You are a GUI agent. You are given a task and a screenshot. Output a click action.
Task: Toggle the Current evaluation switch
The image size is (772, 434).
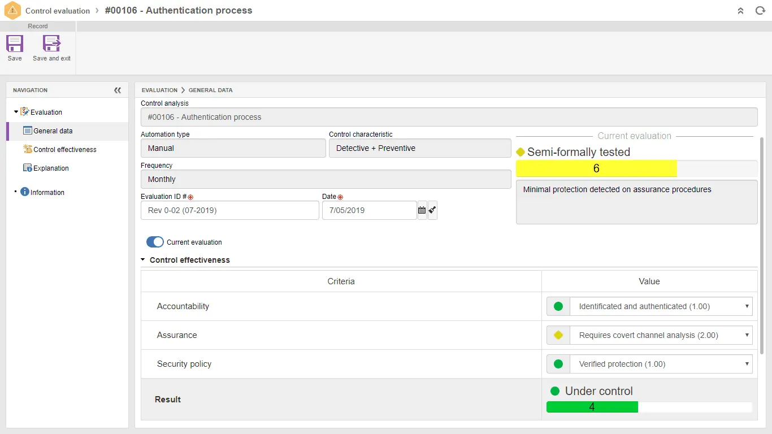click(x=155, y=242)
